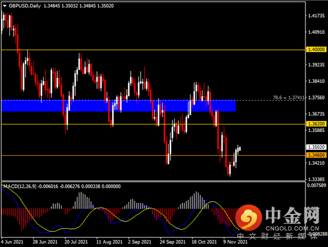Click the yellow 1.40000 horizontal line

tap(153, 50)
